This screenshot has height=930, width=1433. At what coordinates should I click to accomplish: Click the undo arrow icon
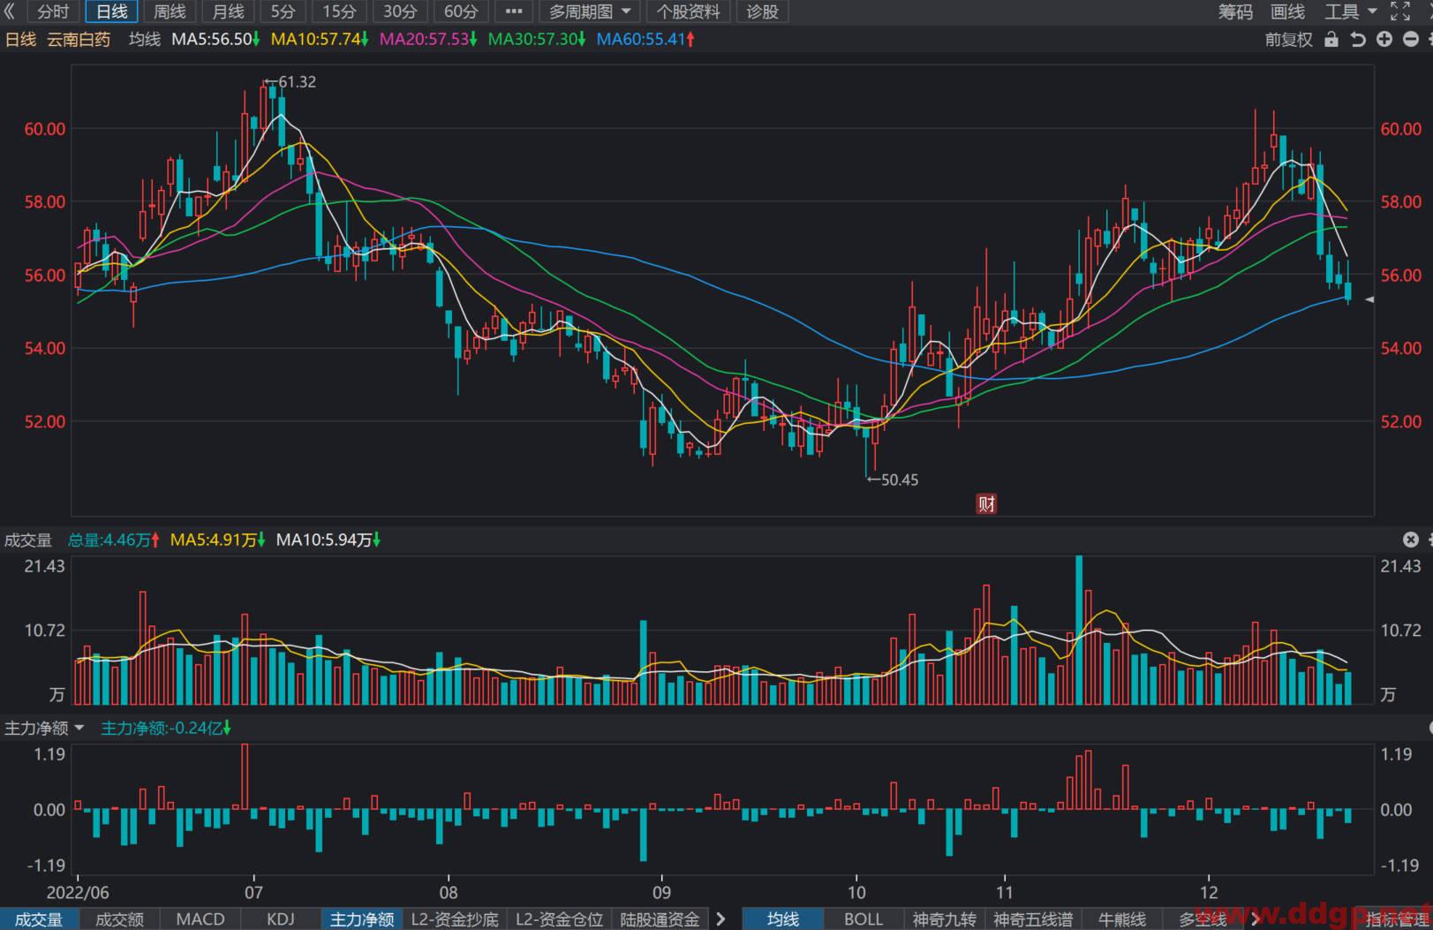[x=1358, y=40]
